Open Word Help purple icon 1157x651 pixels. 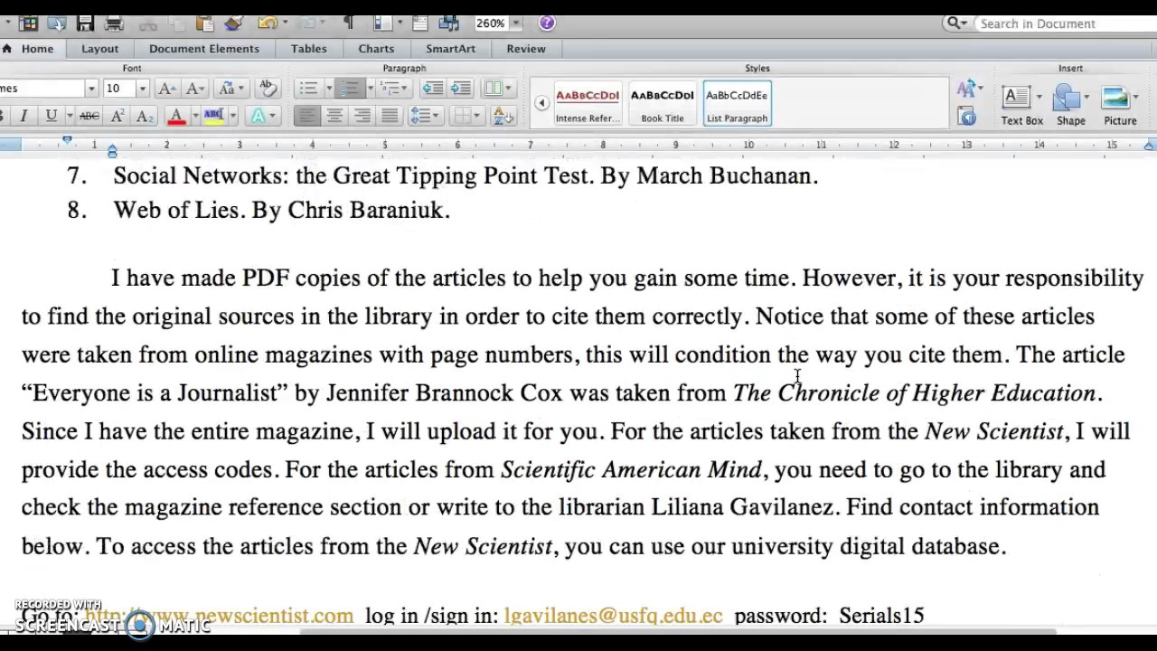[547, 24]
